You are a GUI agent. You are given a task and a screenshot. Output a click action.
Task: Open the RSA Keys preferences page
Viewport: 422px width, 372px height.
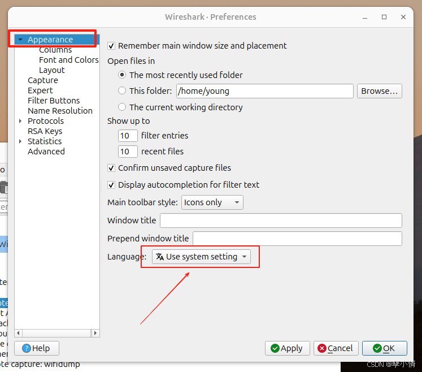pos(45,131)
